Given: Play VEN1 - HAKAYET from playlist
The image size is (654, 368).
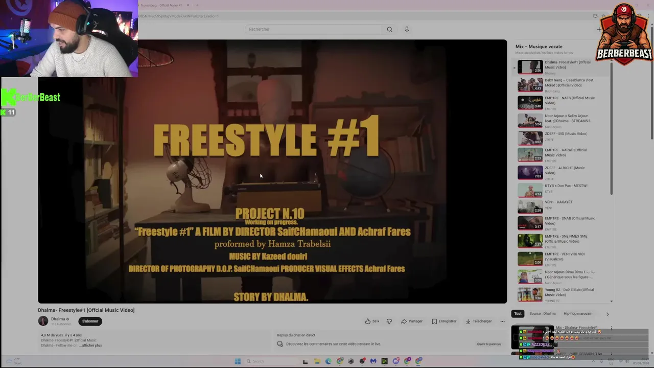Looking at the screenshot, I should click(562, 206).
